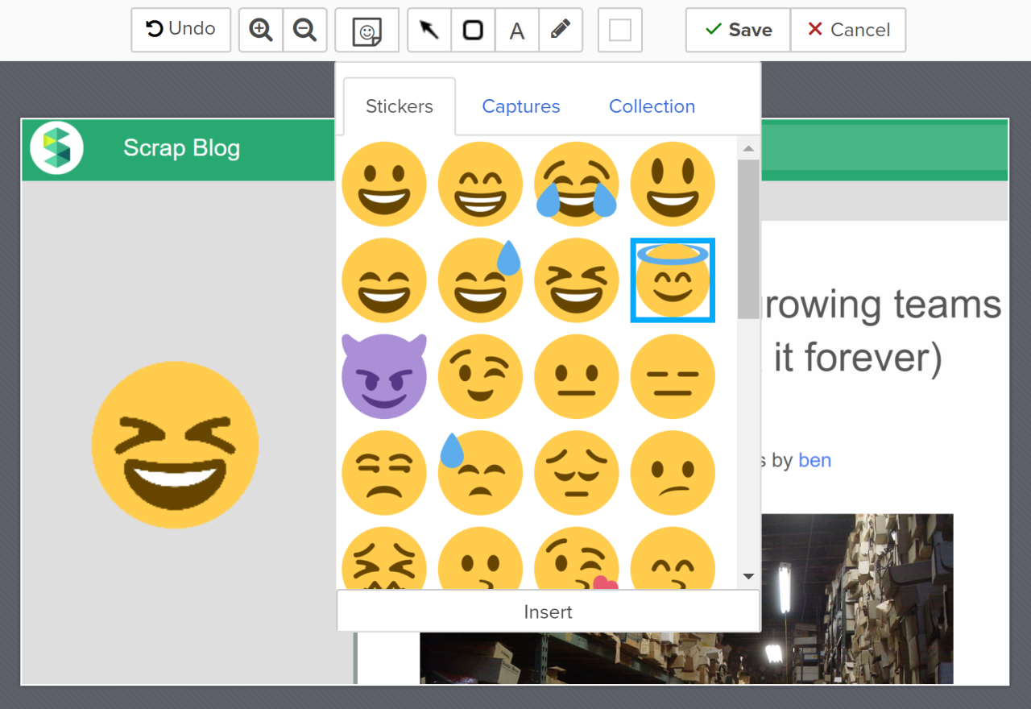1031x709 pixels.
Task: Select the arrow drawing tool
Action: tap(429, 30)
